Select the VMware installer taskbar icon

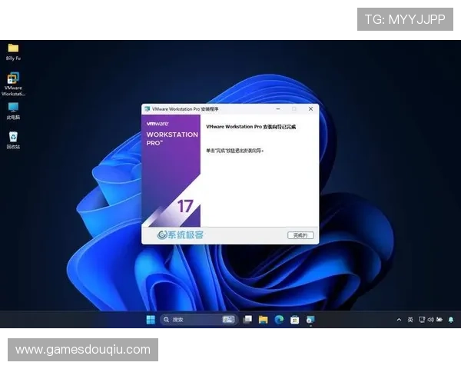pyautogui.click(x=310, y=319)
